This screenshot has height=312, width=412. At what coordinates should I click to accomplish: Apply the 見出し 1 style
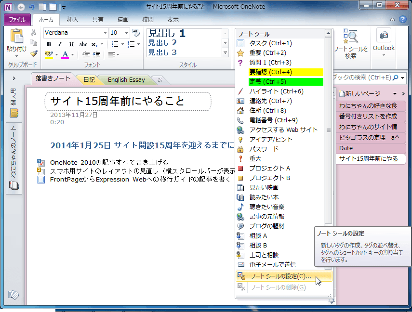coord(167,33)
